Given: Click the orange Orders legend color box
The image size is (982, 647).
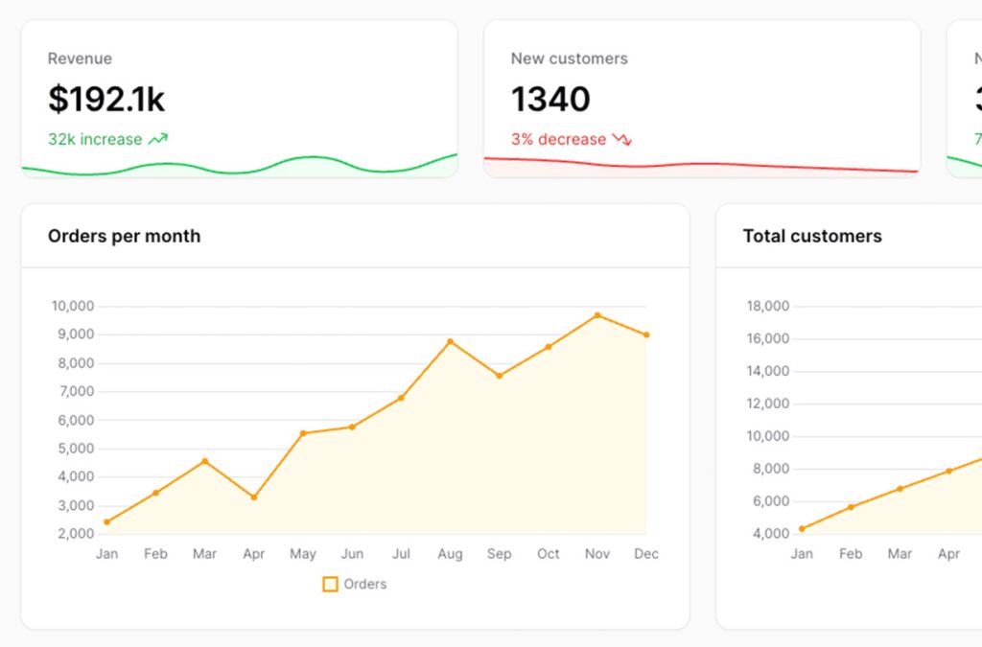Looking at the screenshot, I should (x=330, y=584).
